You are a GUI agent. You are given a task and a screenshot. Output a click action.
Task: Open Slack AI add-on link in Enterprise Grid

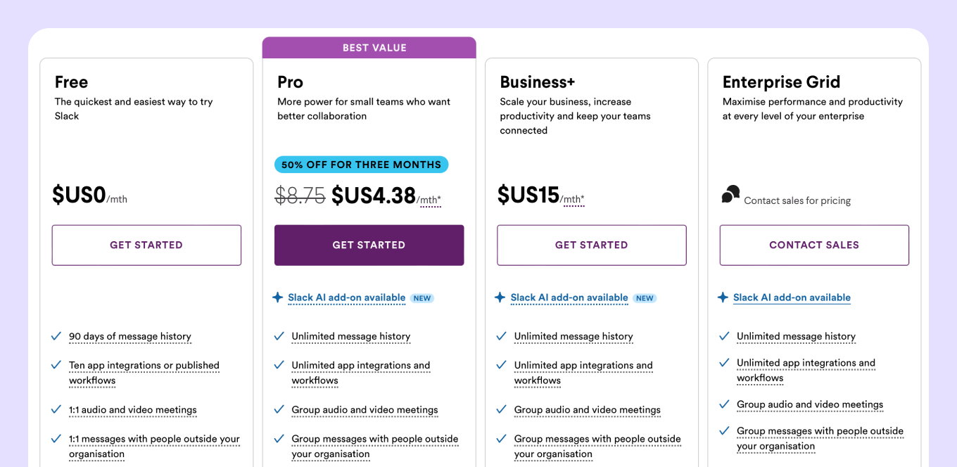tap(792, 298)
